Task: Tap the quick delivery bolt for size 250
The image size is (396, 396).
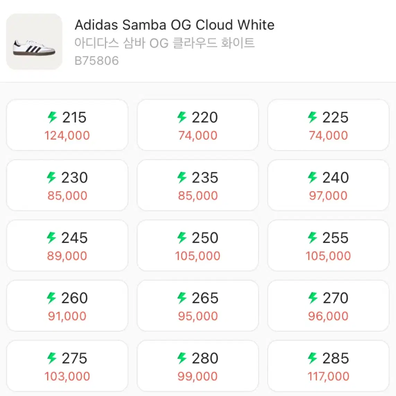Action: [182, 238]
